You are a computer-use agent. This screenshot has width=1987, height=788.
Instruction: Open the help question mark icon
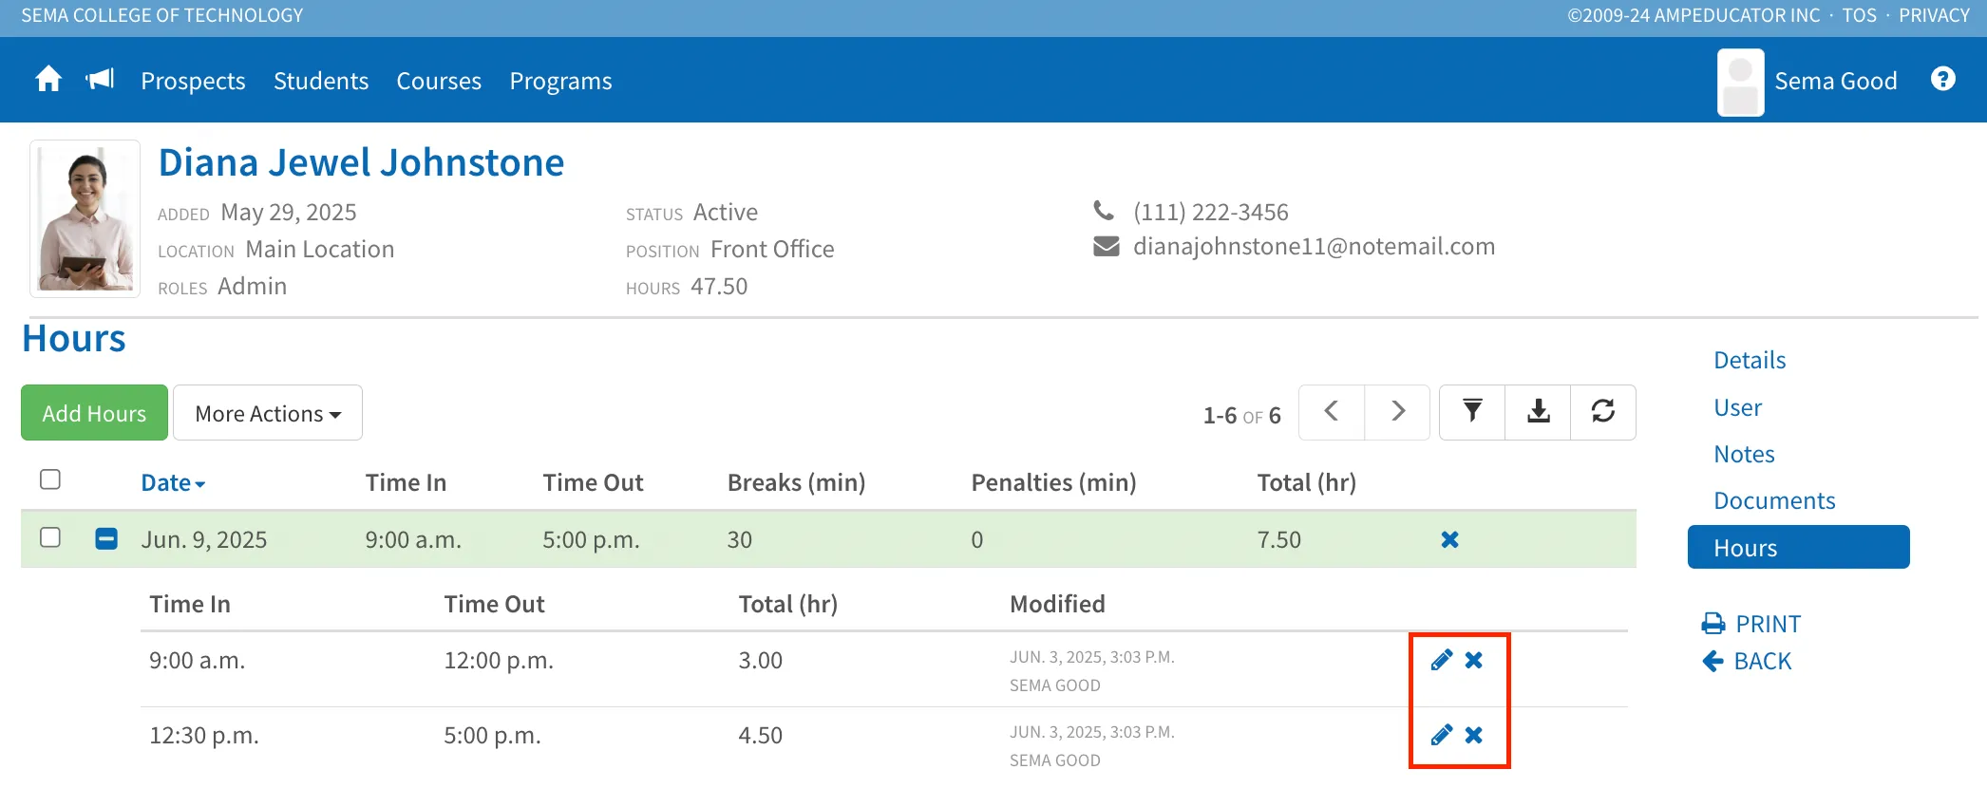1943,80
